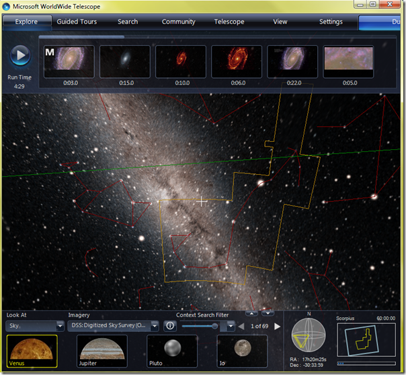Close the WorldWide Telescope window
This screenshot has width=406, height=375.
[x=390, y=5]
